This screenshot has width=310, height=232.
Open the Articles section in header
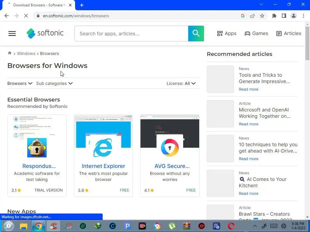pyautogui.click(x=289, y=33)
